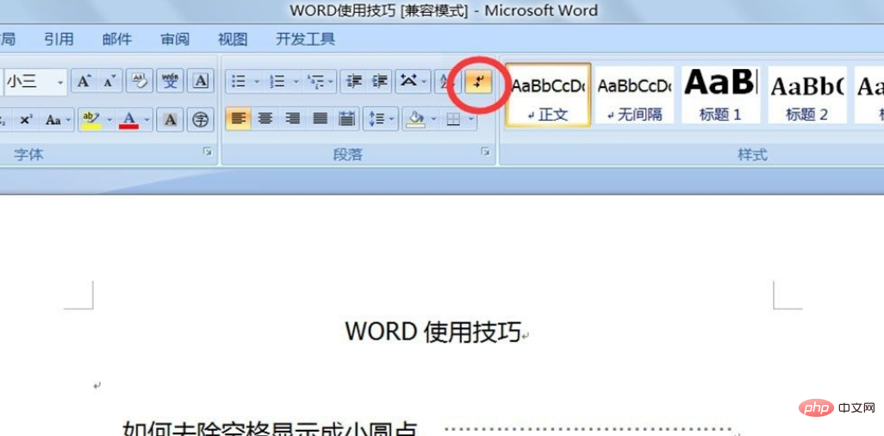The height and width of the screenshot is (436, 884).
Task: Apply multilevel list formatting
Action: pos(315,82)
